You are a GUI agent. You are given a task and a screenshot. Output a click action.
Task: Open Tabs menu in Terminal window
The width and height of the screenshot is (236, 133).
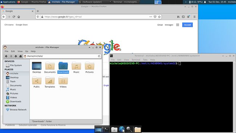[x=145, y=60]
